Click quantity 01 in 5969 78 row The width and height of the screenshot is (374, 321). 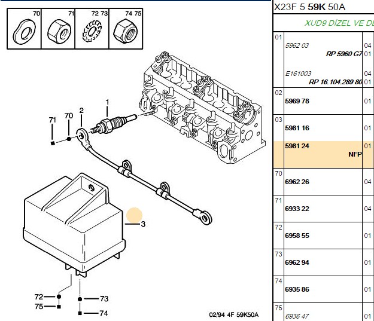pos(367,101)
